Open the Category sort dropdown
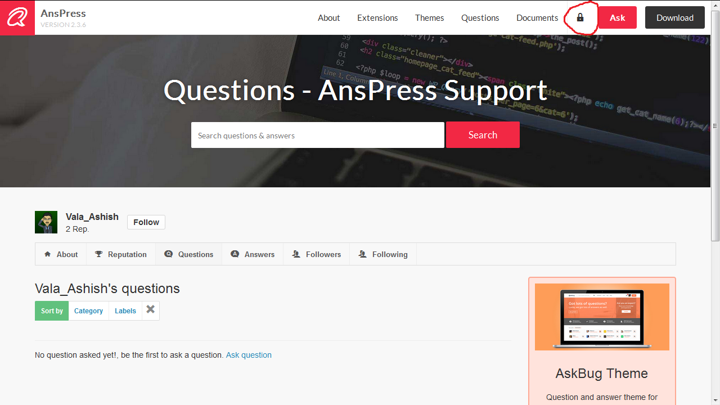The height and width of the screenshot is (405, 720). click(x=89, y=310)
